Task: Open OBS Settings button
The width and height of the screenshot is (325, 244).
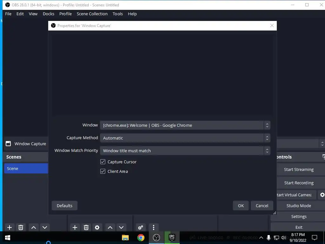Action: pyautogui.click(x=299, y=216)
